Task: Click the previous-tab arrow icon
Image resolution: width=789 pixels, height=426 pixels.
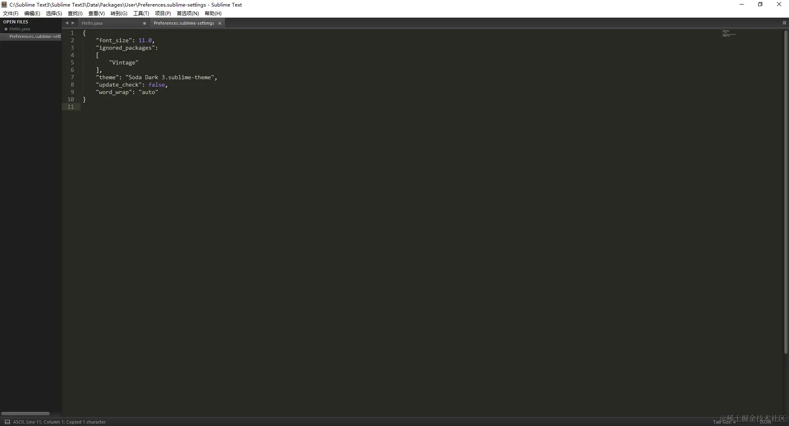Action: coord(67,23)
